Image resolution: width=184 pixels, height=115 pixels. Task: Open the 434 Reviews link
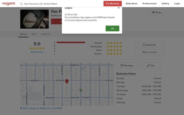coord(37,52)
